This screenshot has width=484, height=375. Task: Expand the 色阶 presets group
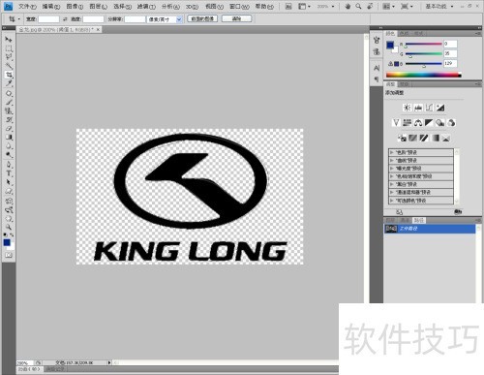click(x=392, y=152)
